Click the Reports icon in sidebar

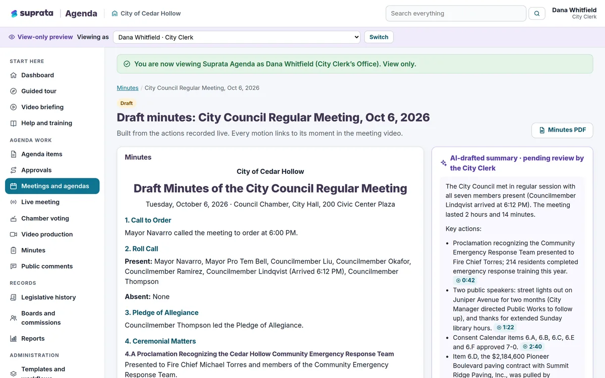coord(14,339)
